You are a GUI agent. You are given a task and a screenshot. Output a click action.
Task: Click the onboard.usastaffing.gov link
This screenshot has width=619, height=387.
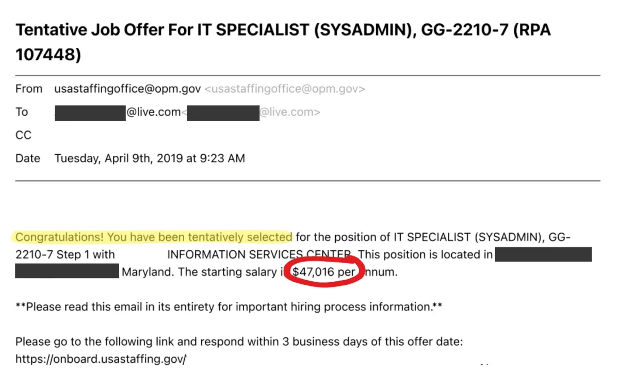101,359
